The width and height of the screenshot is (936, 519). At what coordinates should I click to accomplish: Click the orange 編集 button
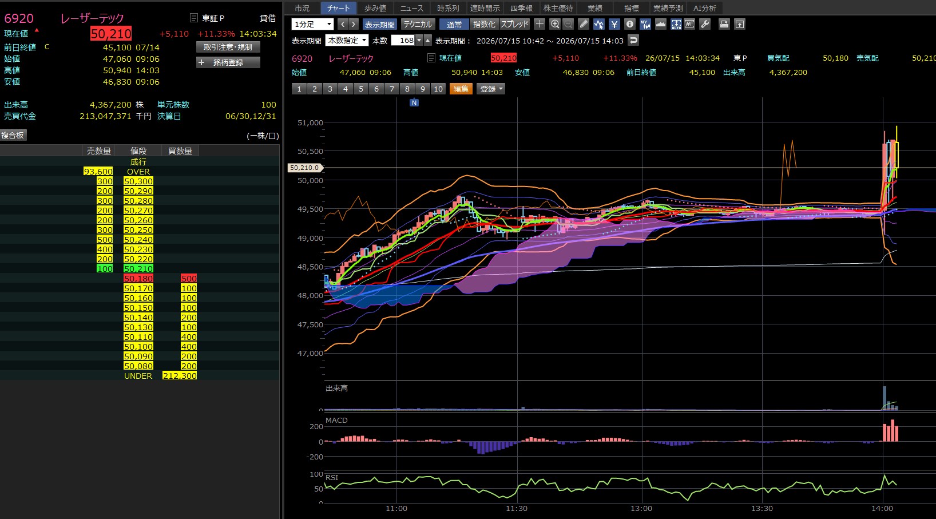(x=461, y=89)
